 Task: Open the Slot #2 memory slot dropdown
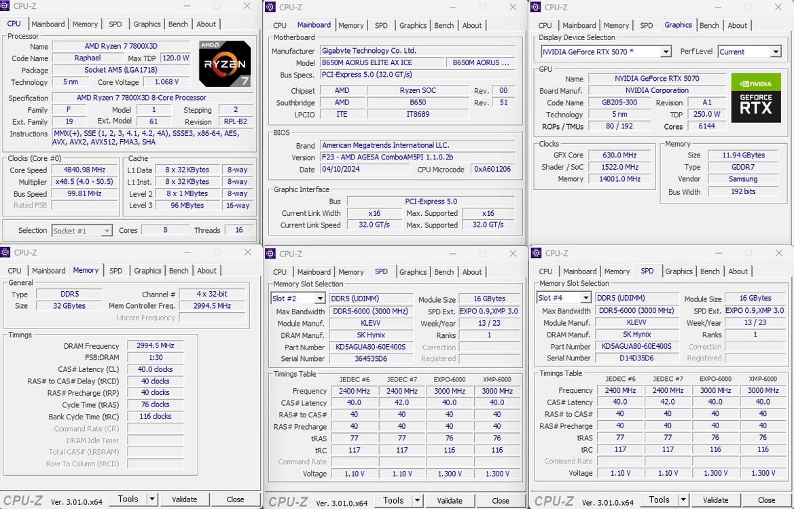click(297, 299)
